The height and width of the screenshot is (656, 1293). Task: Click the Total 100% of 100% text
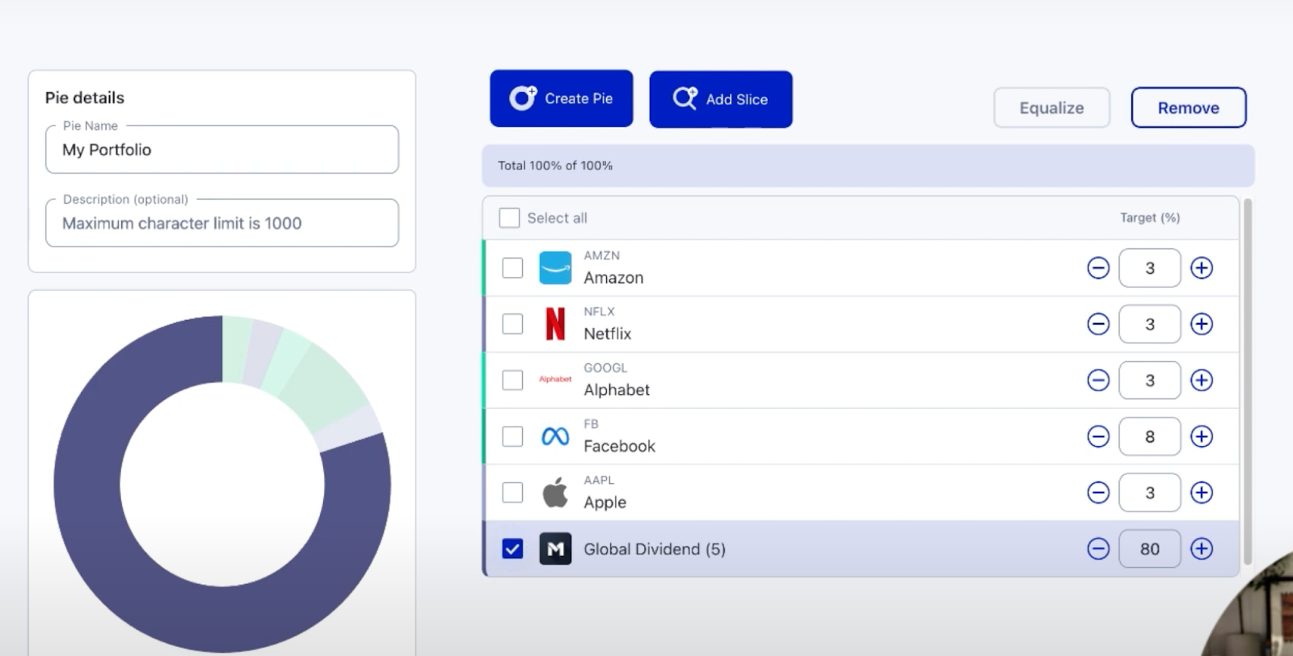tap(555, 166)
